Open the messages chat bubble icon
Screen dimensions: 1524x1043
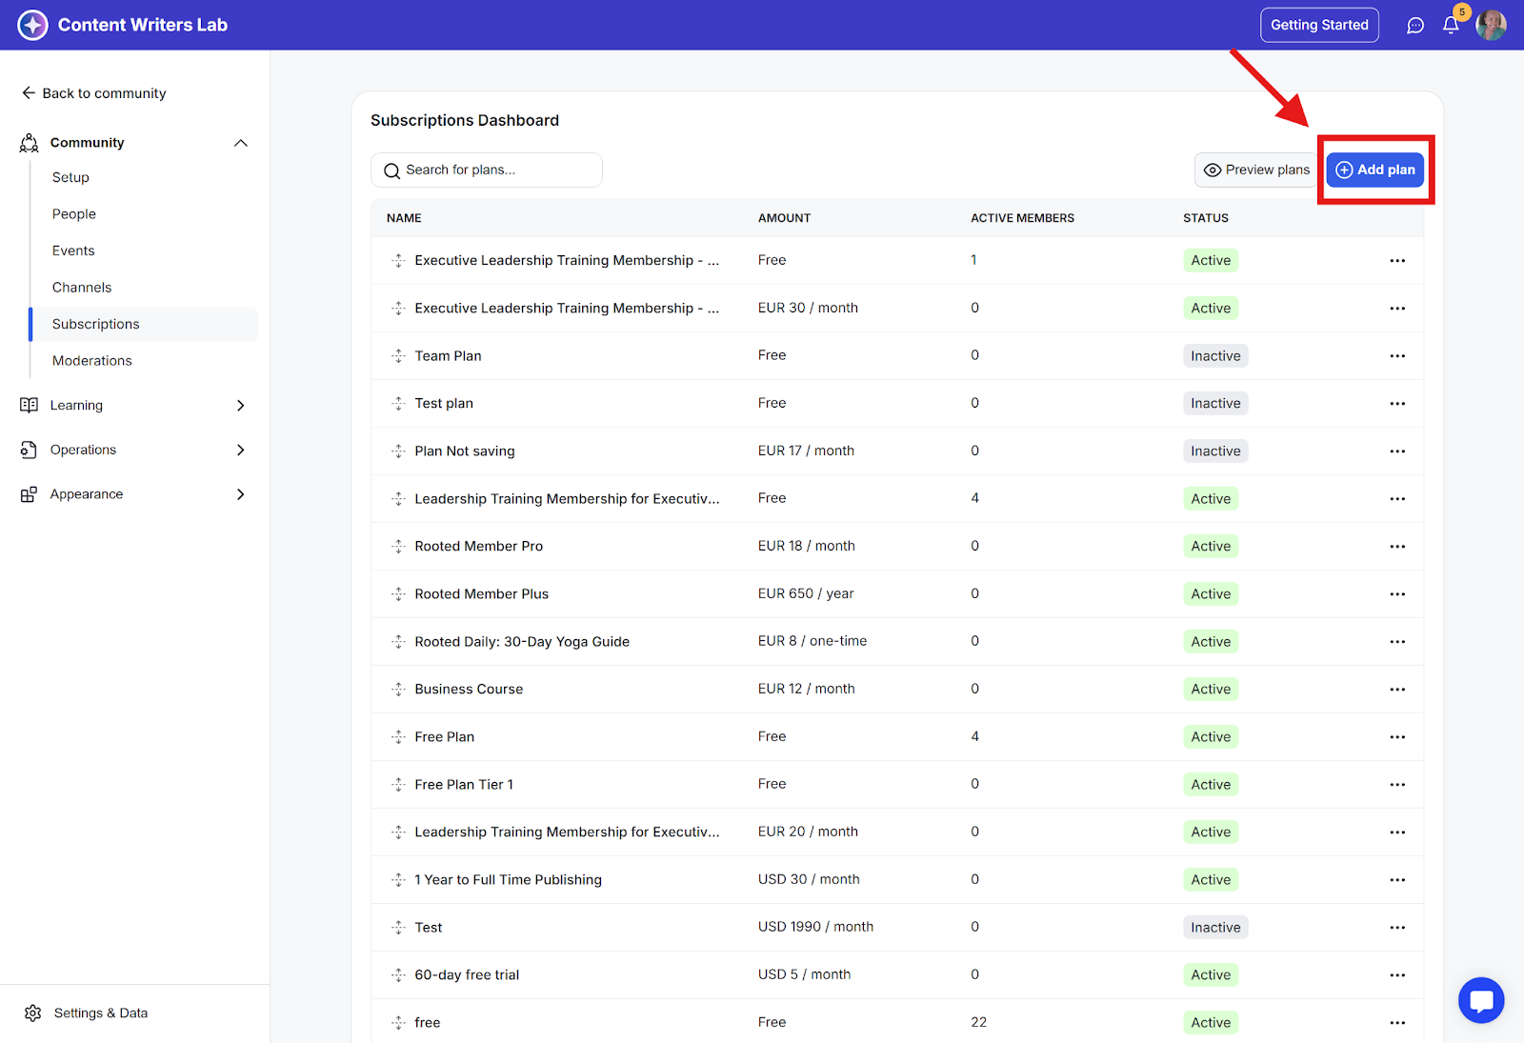click(x=1415, y=26)
